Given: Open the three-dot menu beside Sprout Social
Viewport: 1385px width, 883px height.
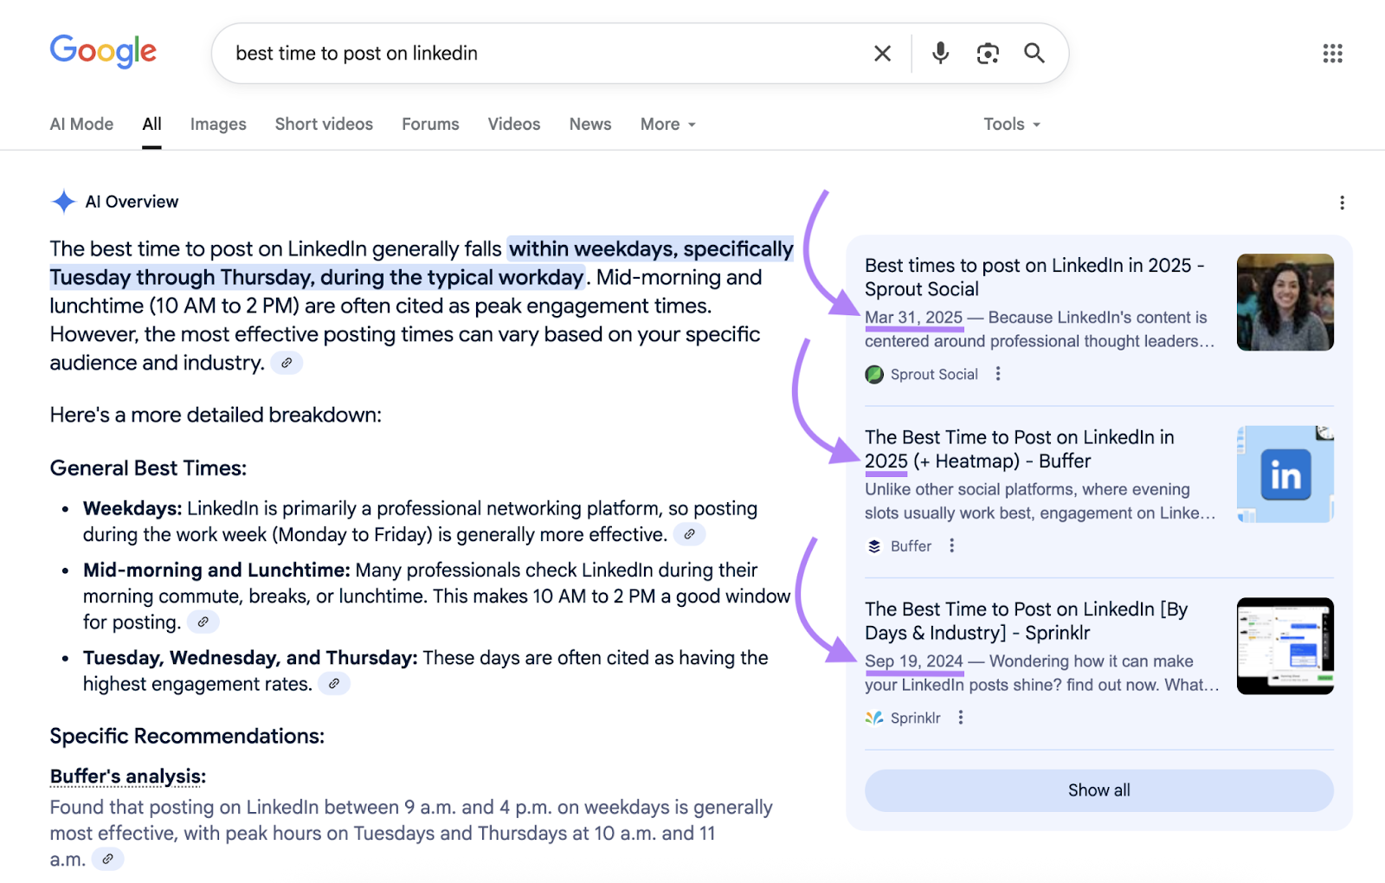Looking at the screenshot, I should (x=997, y=374).
